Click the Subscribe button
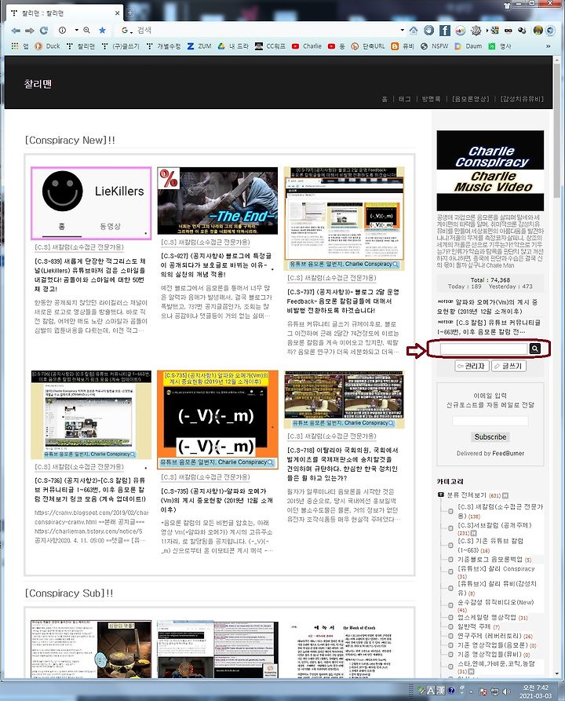The image size is (565, 701). click(x=490, y=436)
